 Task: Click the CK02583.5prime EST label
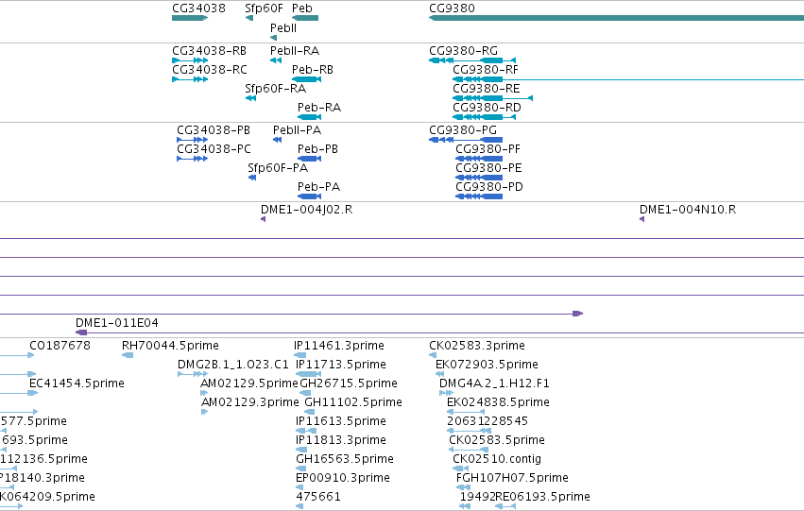click(497, 440)
